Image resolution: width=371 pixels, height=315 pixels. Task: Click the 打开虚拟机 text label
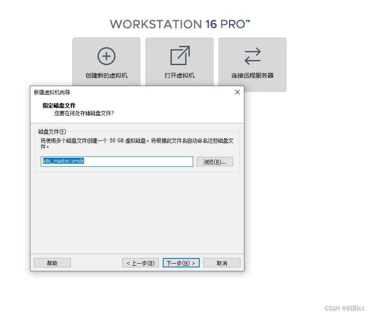click(x=179, y=75)
